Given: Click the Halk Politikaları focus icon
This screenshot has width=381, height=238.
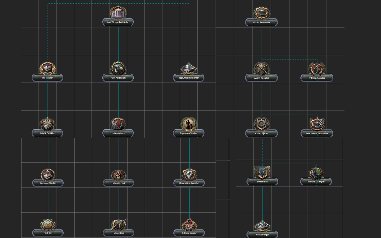Looking at the screenshot, I should (118, 68).
